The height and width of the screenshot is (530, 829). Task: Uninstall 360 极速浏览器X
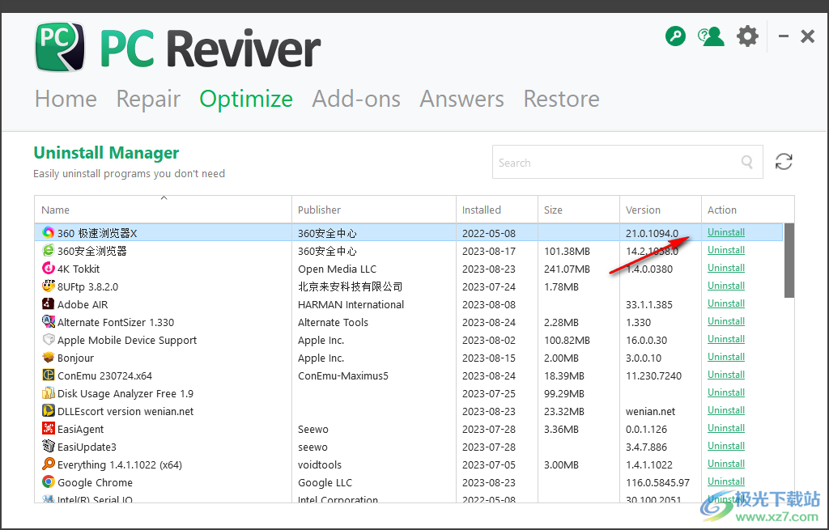(726, 232)
